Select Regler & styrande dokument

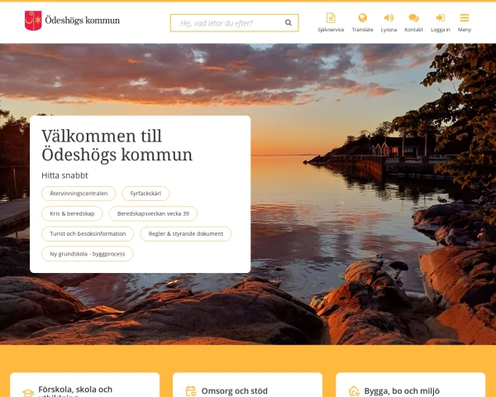point(186,233)
